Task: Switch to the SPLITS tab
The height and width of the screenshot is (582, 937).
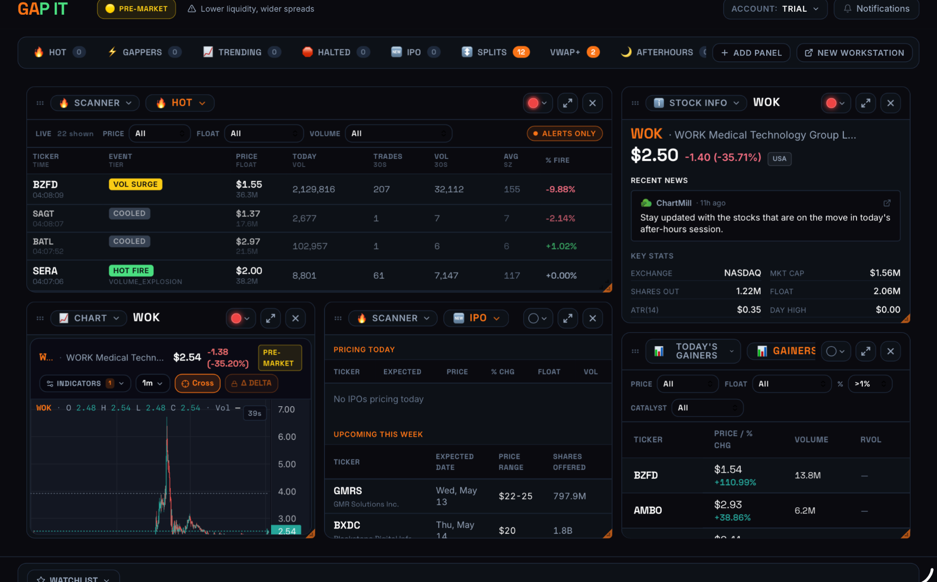Action: [495, 52]
